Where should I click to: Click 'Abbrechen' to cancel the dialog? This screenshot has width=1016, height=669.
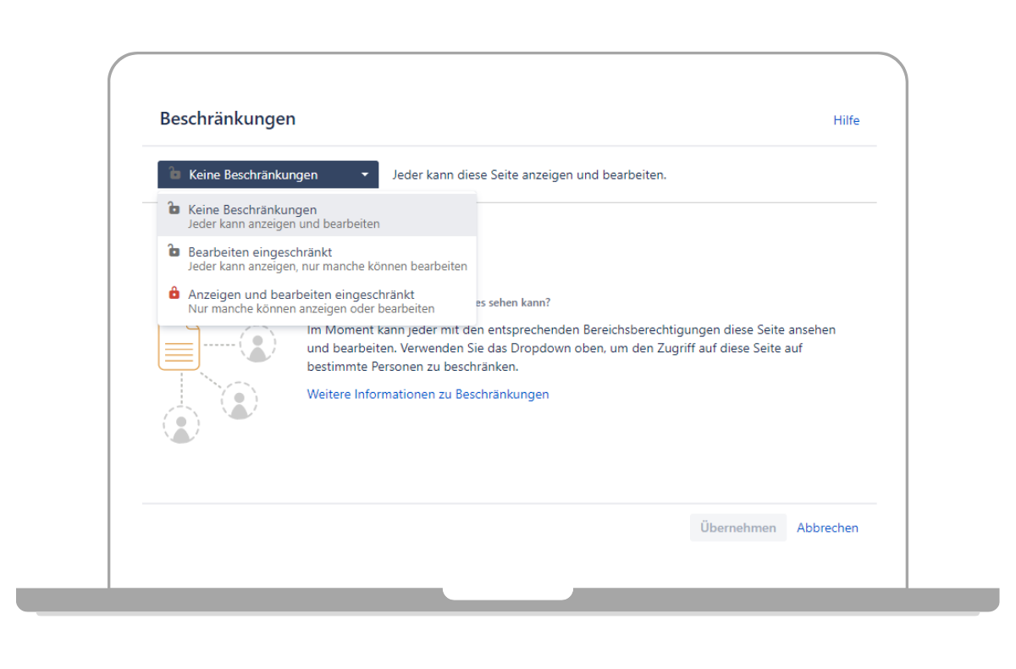[827, 528]
